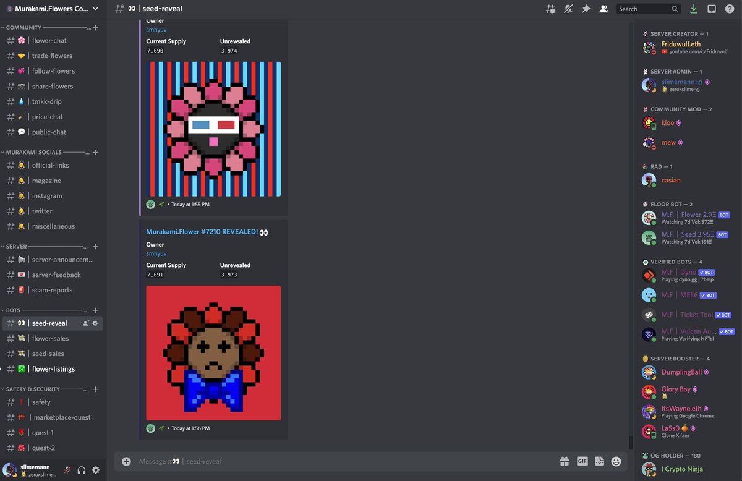Add channel to BOTS category plus
Screen dimensions: 742x481
pos(95,310)
